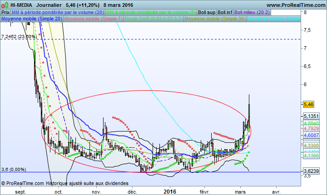The height and width of the screenshot is (195, 327).
Task: Click the 3,6239 price axis tag
Action: coord(311,171)
